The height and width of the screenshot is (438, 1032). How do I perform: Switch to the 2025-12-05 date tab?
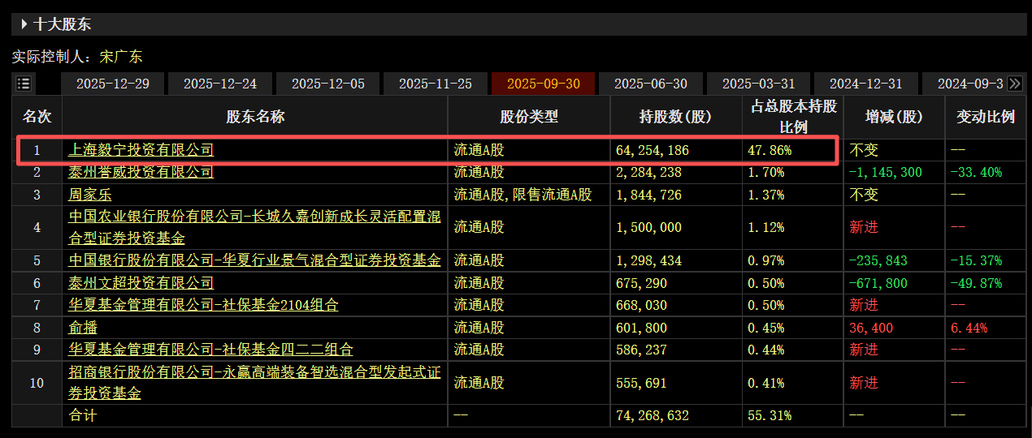coord(327,84)
